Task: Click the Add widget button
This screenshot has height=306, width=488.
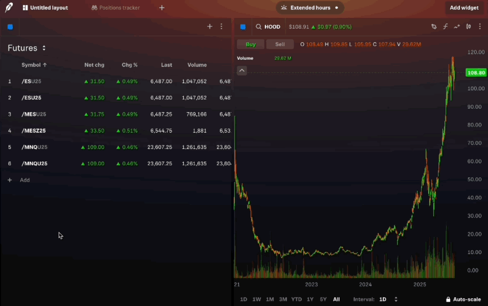Action: 463,8
